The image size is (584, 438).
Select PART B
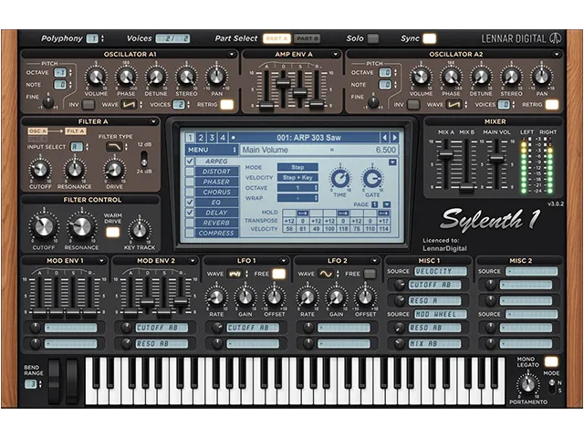[308, 38]
